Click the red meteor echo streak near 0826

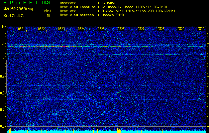(x=118, y=93)
